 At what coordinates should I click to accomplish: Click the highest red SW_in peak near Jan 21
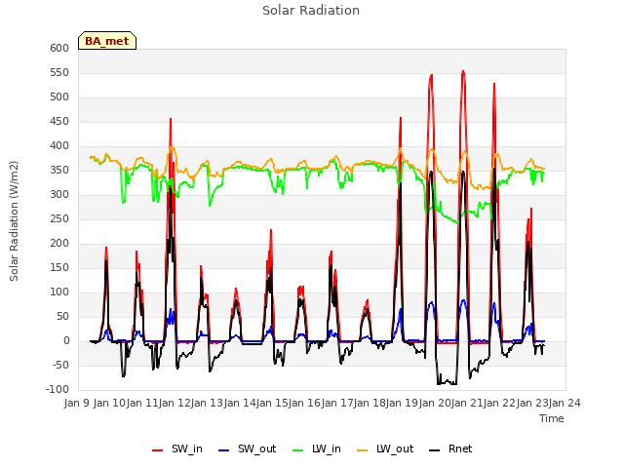[463, 71]
